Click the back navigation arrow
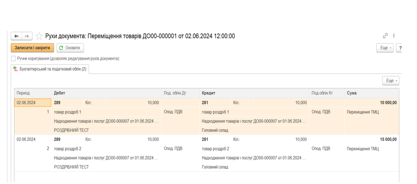 click(16, 36)
